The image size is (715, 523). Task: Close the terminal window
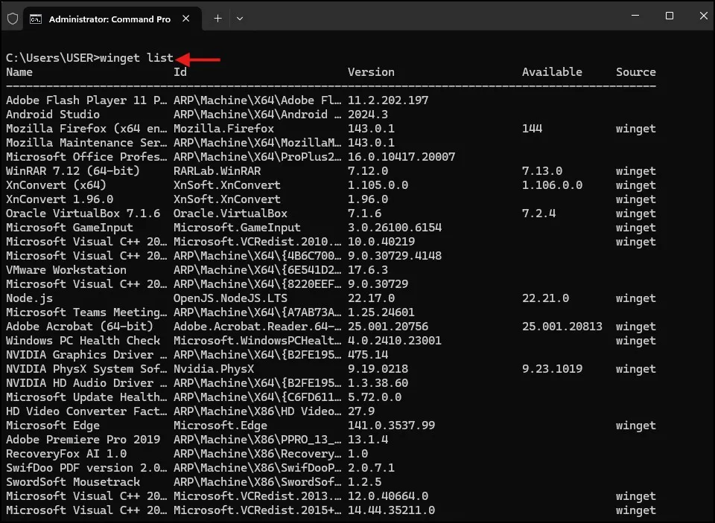(x=704, y=16)
